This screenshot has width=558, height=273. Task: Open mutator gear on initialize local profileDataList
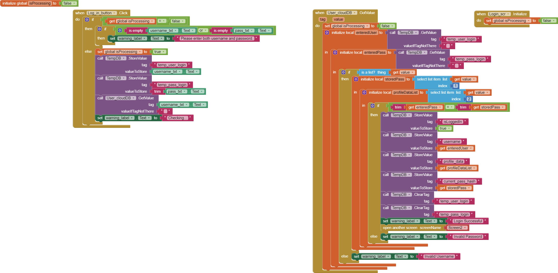(x=364, y=92)
